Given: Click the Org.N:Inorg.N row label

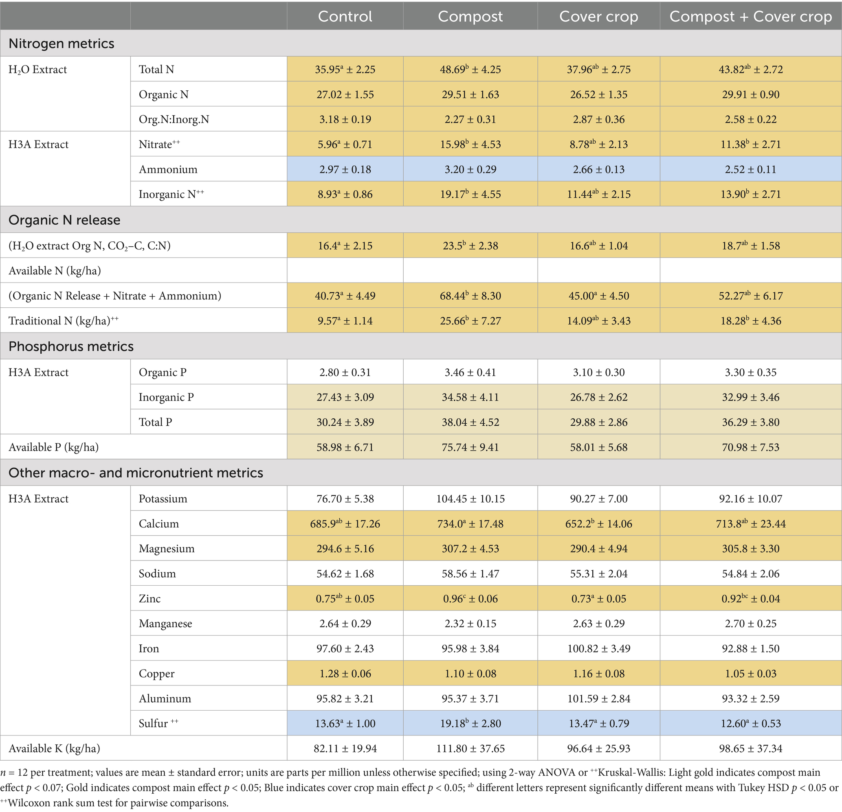Looking at the screenshot, I should (174, 119).
